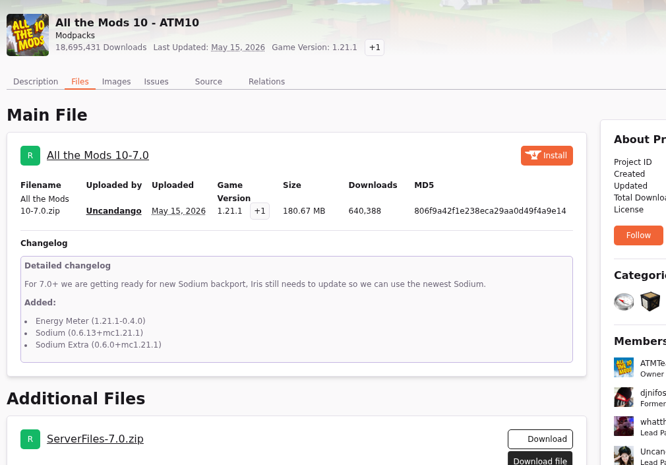666x465 pixels.
Task: Click the green R release badge of All the Mods 10-7.0
Action: click(30, 156)
